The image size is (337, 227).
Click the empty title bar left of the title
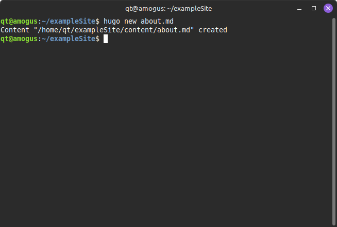click(62, 8)
